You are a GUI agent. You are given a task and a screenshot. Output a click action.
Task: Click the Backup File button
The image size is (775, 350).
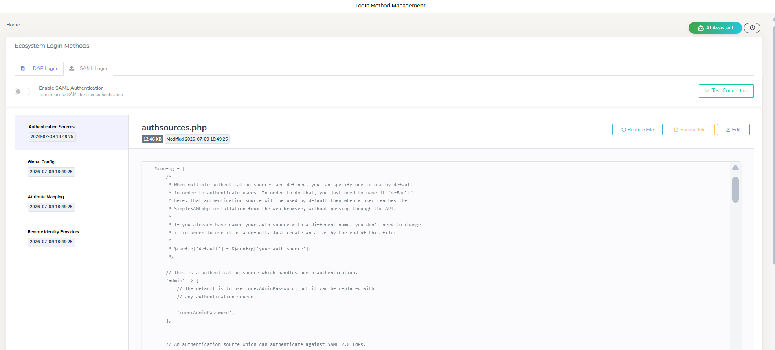(690, 130)
